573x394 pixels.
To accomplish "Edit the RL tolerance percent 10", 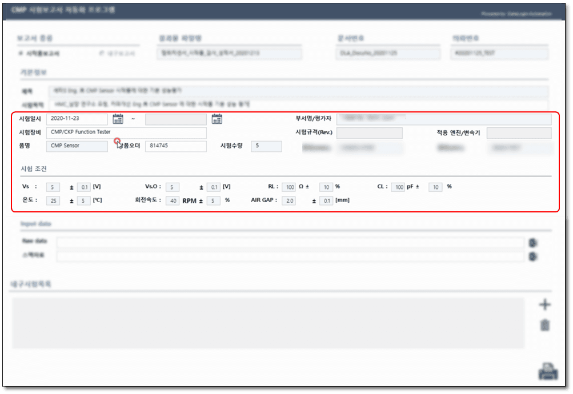I will 326,187.
